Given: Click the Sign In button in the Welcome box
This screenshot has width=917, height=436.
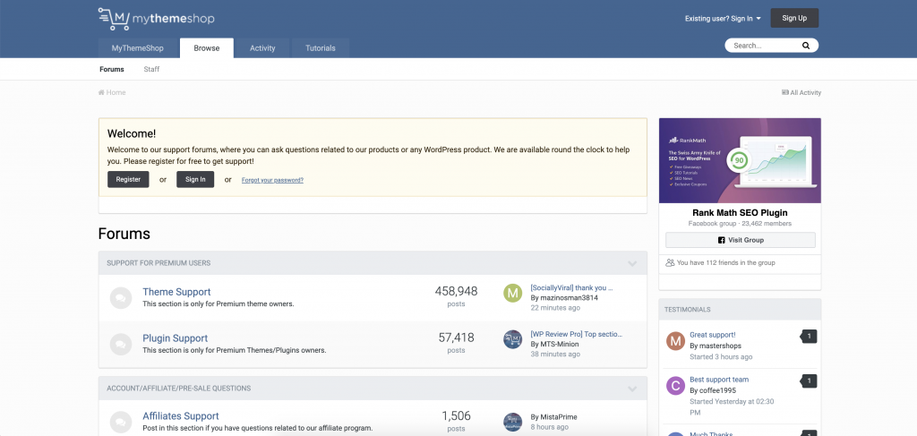Looking at the screenshot, I should tap(195, 179).
